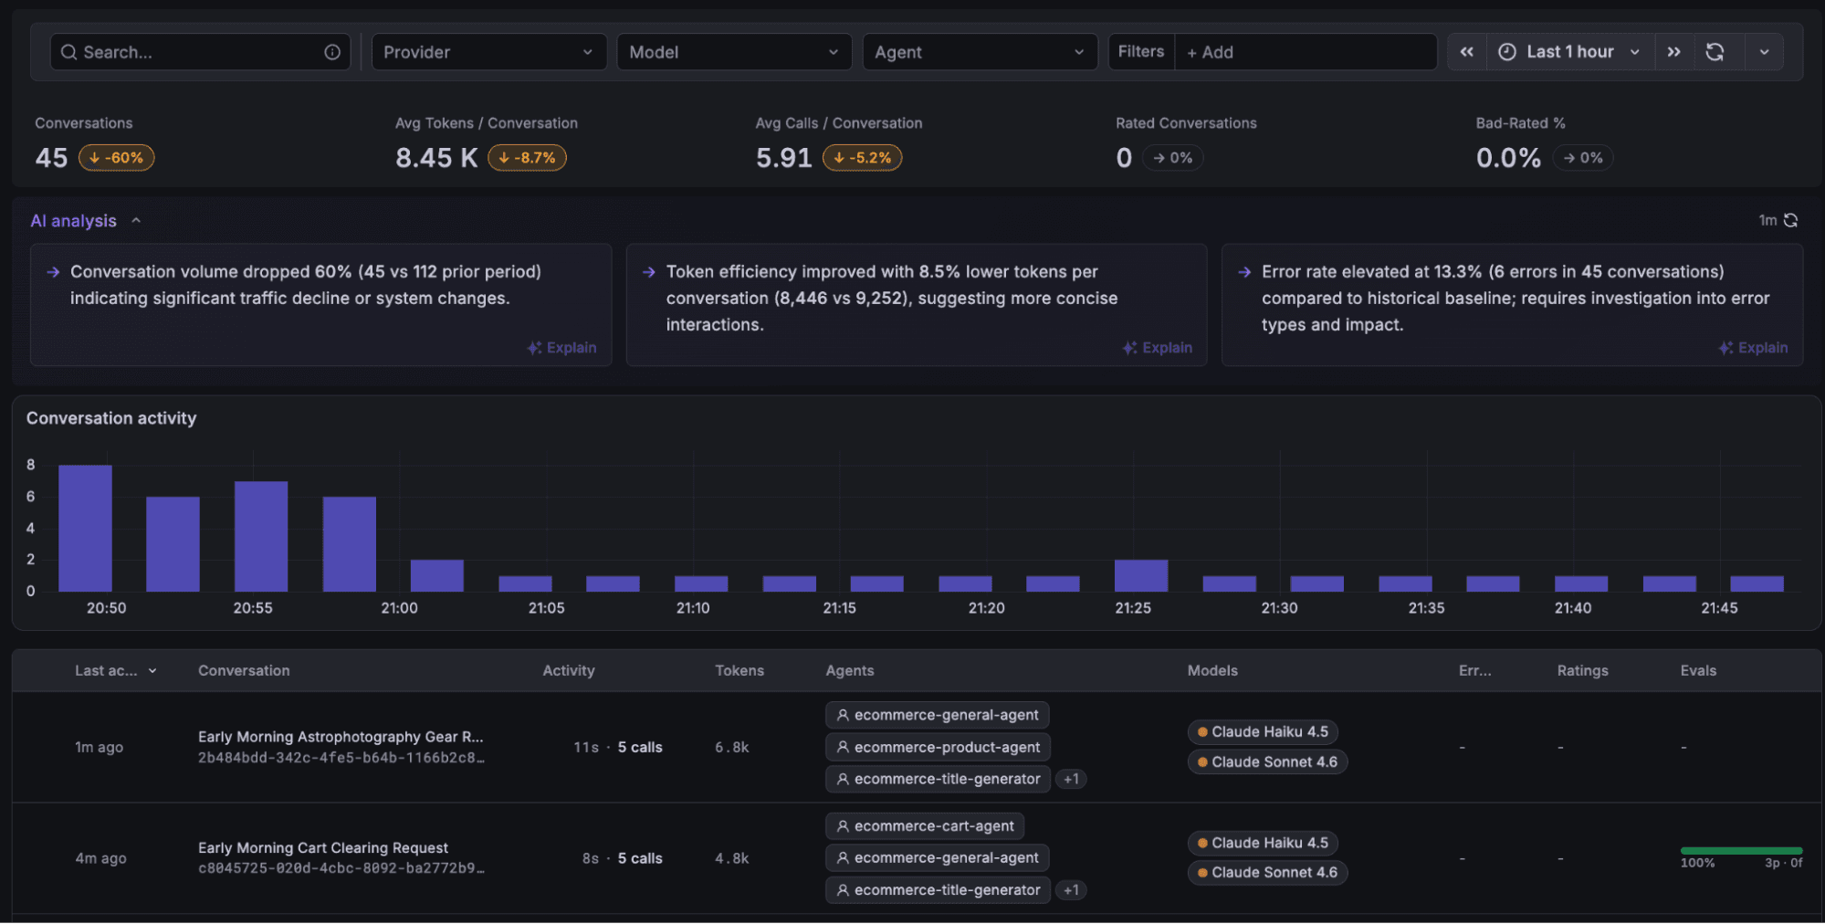Click the 6.8k tokens value
Image resolution: width=1825 pixels, height=924 pixels.
pos(732,747)
